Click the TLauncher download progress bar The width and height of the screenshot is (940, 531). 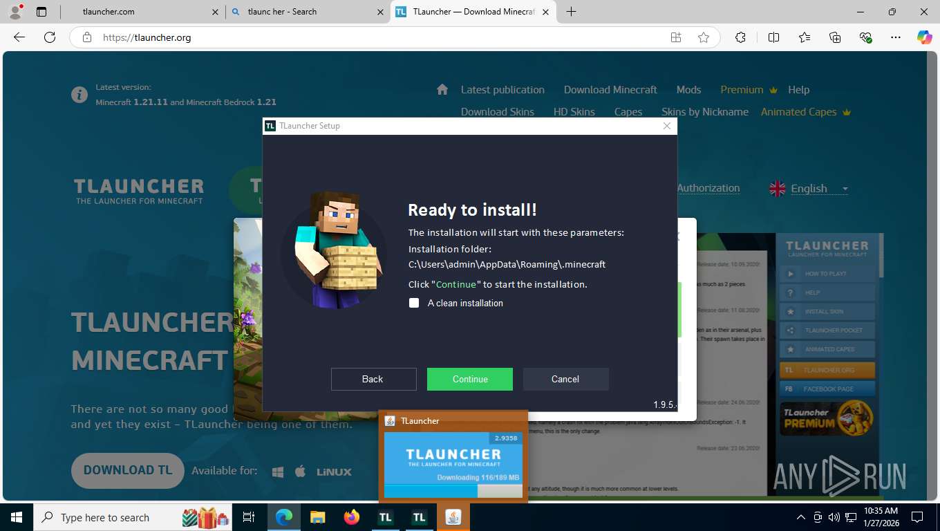coord(453,491)
